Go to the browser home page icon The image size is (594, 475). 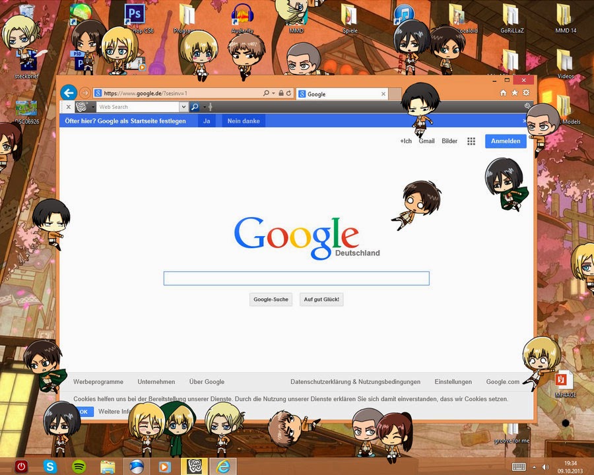(503, 93)
